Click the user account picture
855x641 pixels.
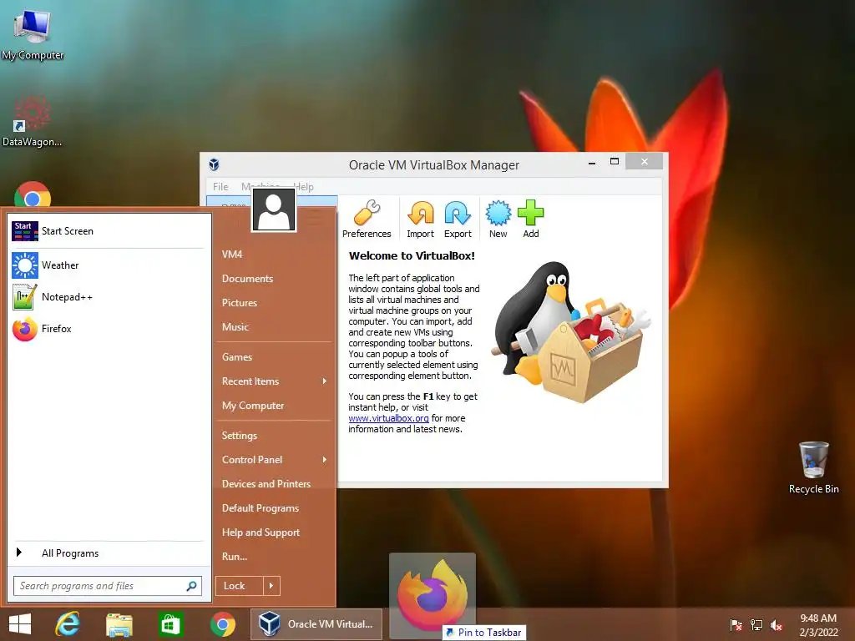point(274,210)
